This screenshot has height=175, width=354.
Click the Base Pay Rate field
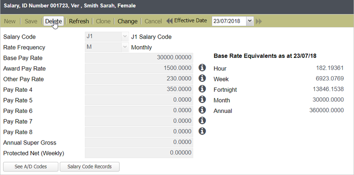139,58
